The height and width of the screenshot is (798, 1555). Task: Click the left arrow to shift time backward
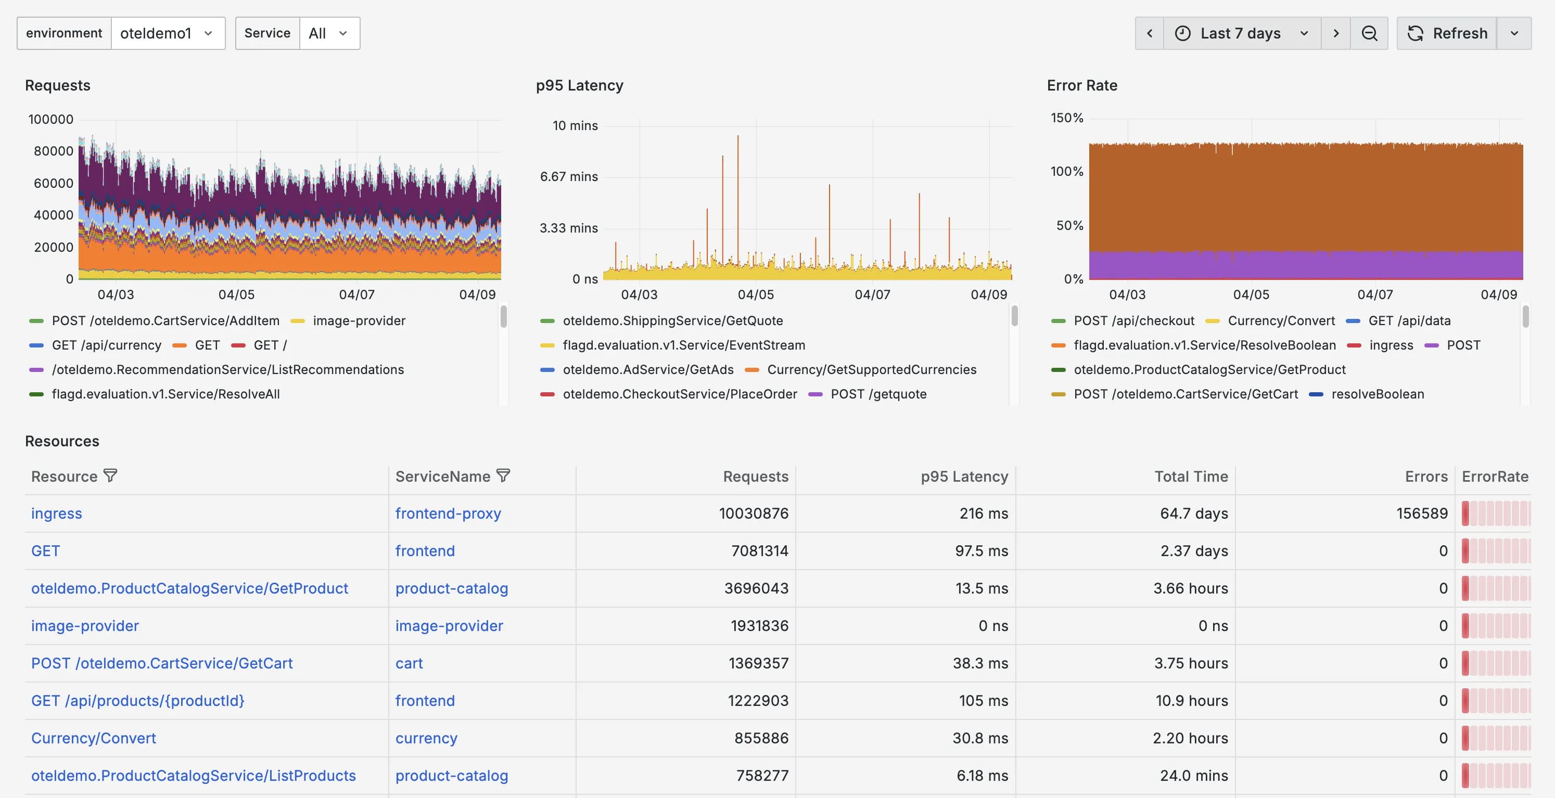coord(1150,33)
